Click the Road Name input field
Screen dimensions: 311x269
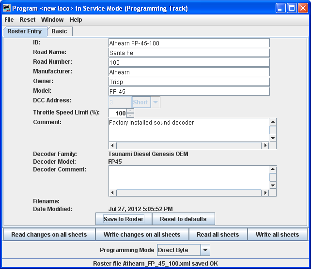[189, 53]
